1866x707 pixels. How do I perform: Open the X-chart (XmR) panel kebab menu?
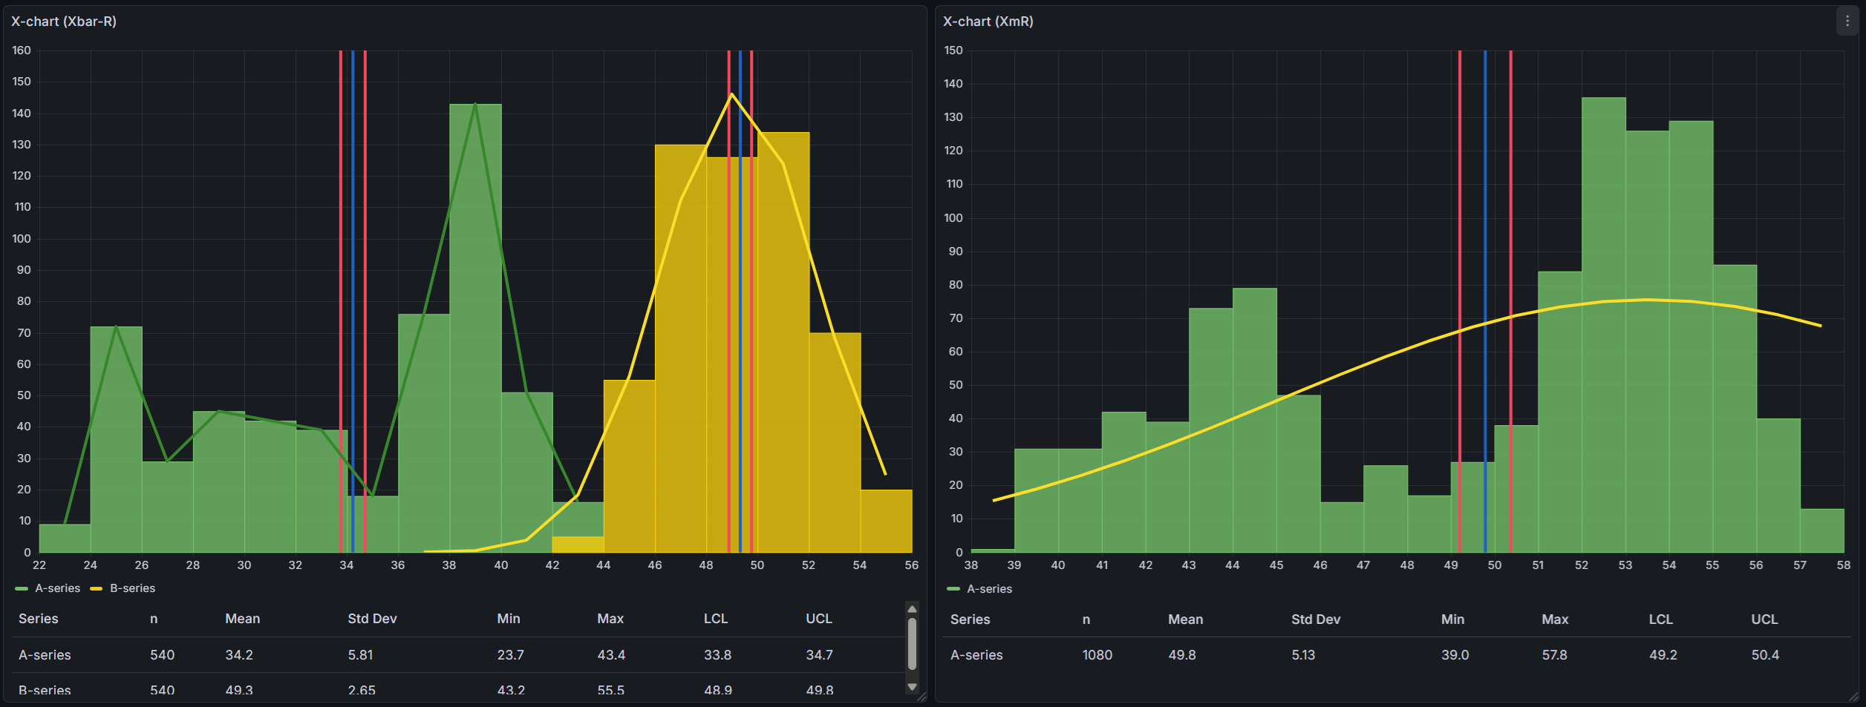(1847, 21)
